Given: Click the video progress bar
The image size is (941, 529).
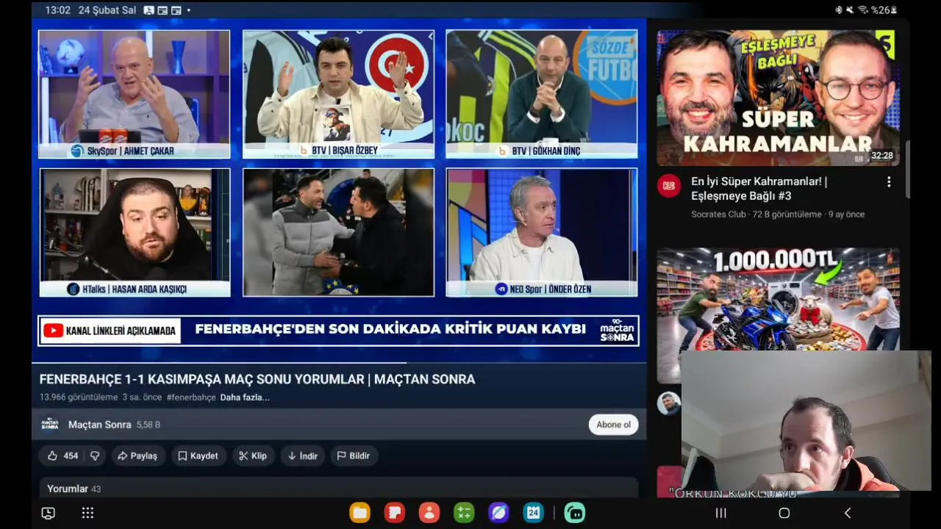Looking at the screenshot, I should (x=339, y=362).
